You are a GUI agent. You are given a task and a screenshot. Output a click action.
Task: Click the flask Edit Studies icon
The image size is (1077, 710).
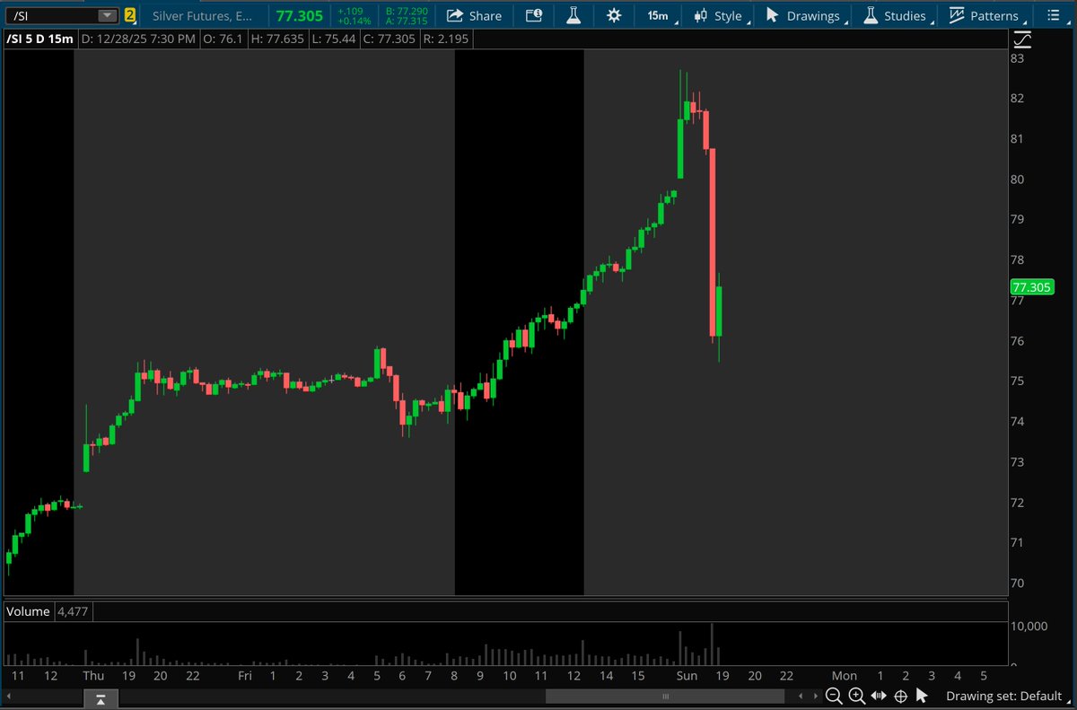tap(574, 15)
